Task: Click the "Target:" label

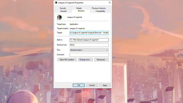Action: [60, 33]
